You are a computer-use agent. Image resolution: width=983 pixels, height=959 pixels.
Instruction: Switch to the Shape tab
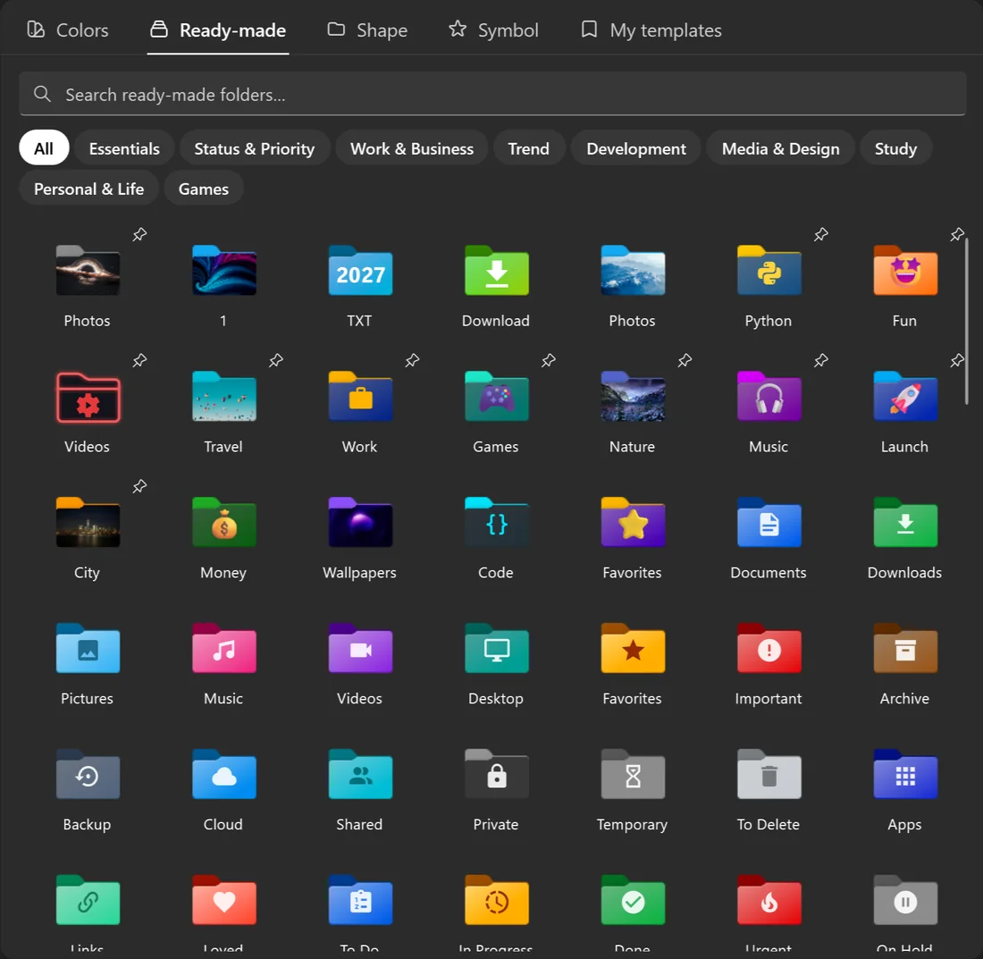point(367,30)
